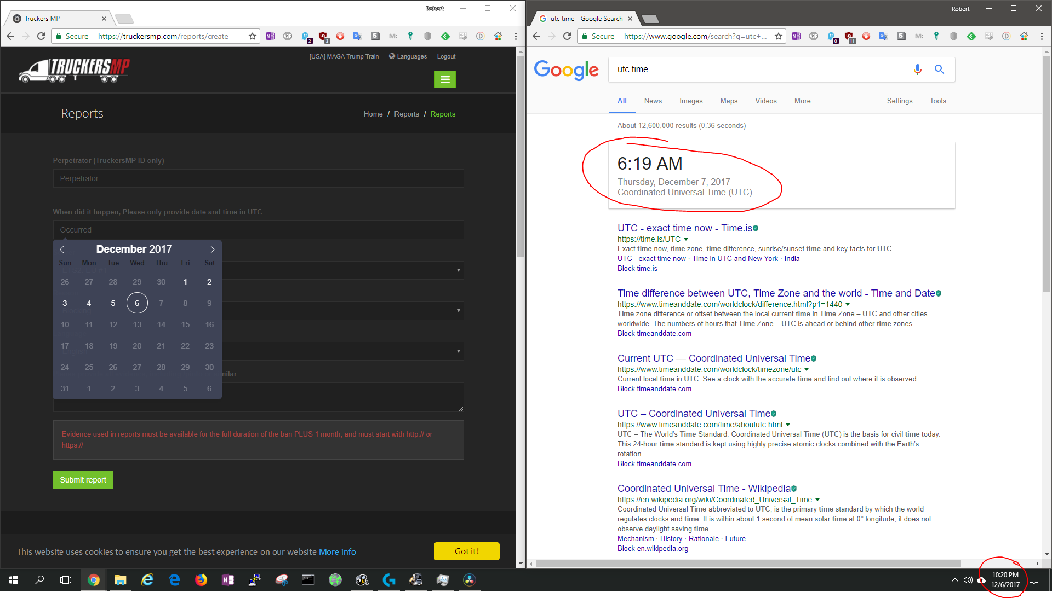Click the Perpetrator input field
The image size is (1052, 598).
pos(258,178)
